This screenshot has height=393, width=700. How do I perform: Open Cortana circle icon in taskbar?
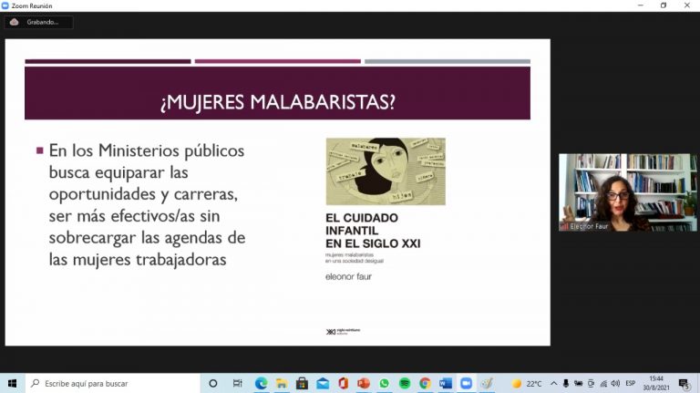click(x=213, y=383)
